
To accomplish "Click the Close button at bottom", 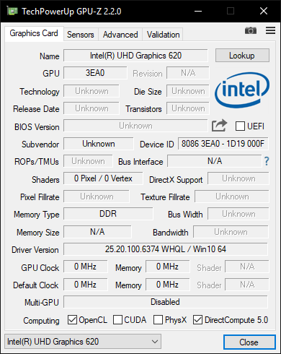I will (249, 342).
